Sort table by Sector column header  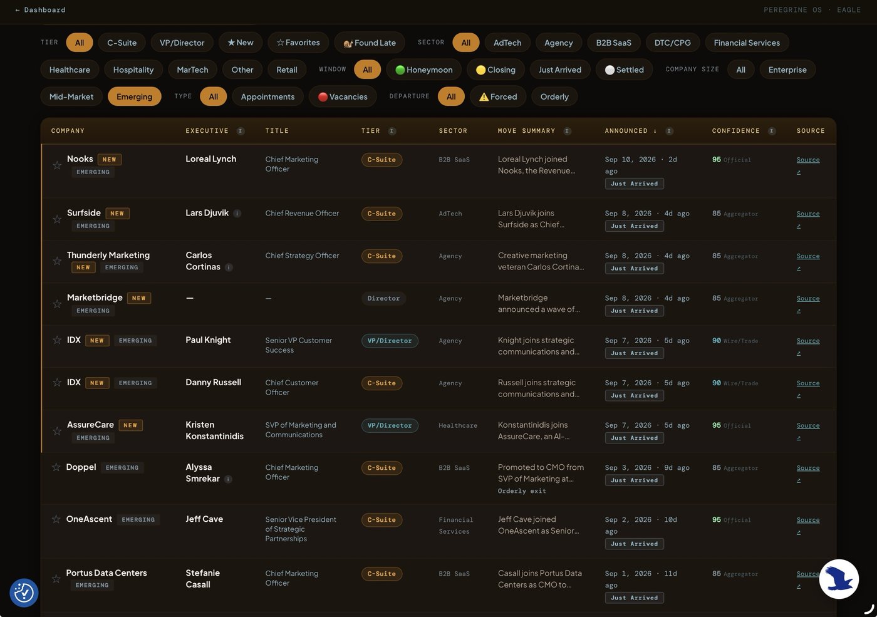click(x=453, y=131)
